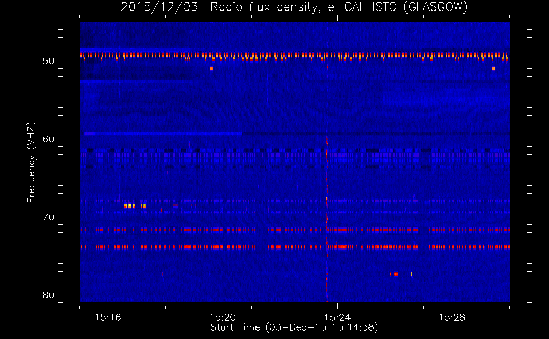Screen dimensions: 549x339
Task: Click the plot title "2015/12/03 Radio flux density, e-CALLISTO (GLASGOW)"
Action: coord(294,7)
